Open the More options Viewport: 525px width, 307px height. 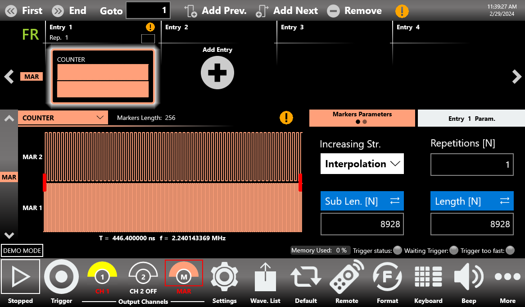pyautogui.click(x=507, y=276)
